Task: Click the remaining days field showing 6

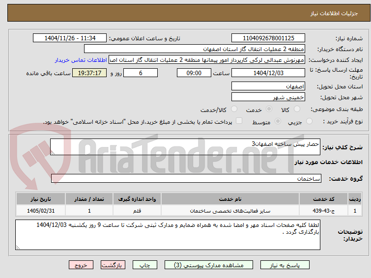Action: (x=141, y=73)
